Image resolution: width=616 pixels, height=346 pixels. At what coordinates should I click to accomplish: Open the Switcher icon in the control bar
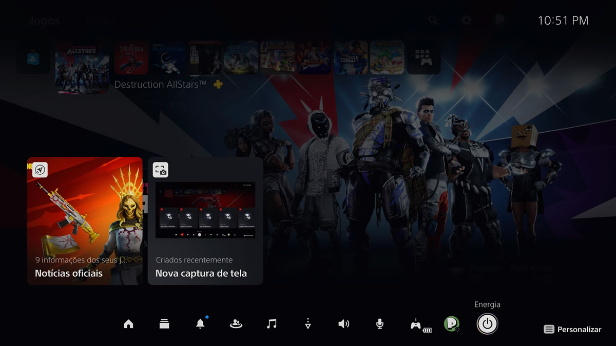click(x=164, y=324)
